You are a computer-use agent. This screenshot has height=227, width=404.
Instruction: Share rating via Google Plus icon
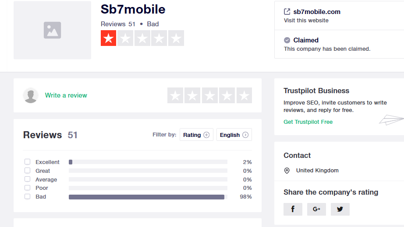(x=316, y=209)
